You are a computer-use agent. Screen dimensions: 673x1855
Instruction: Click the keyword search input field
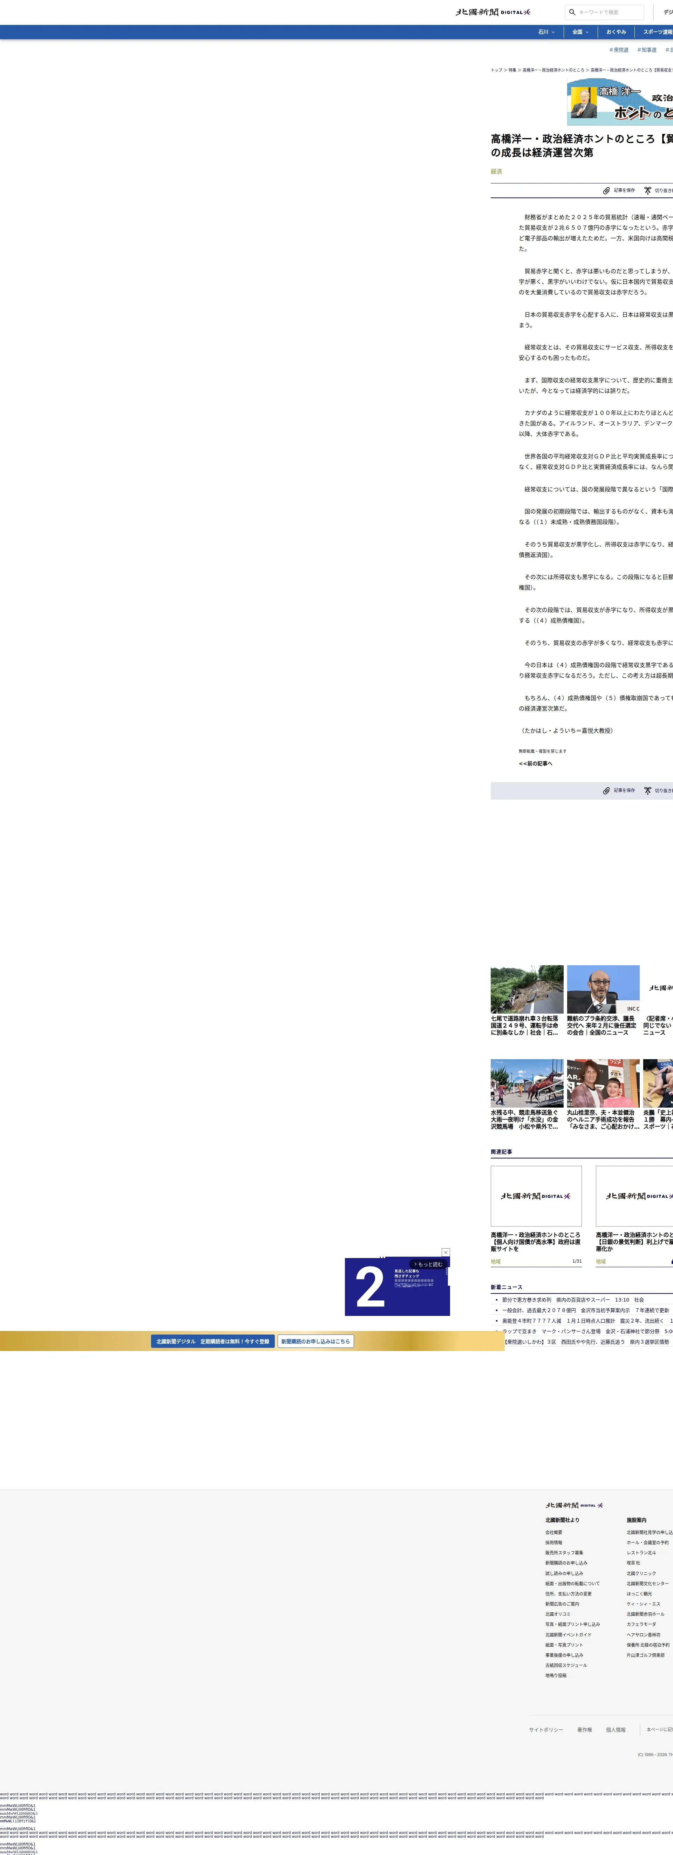pos(608,12)
